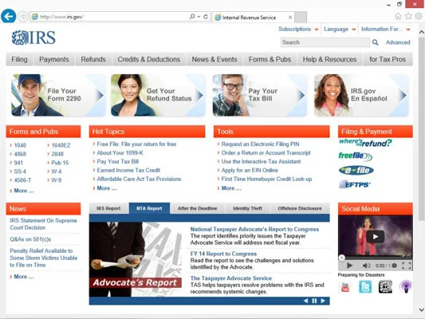
Task: Click the browser back arrow button
Action: coord(9,17)
